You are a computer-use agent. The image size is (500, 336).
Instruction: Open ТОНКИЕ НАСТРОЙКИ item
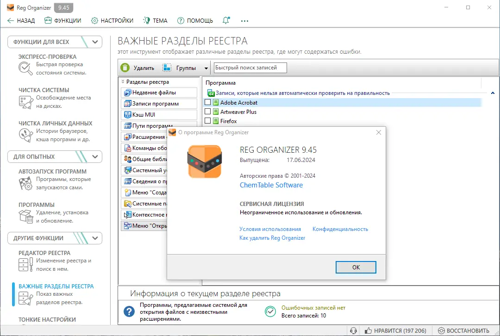coord(47,319)
